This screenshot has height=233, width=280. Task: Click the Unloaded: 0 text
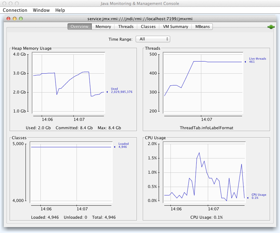coord(75,217)
